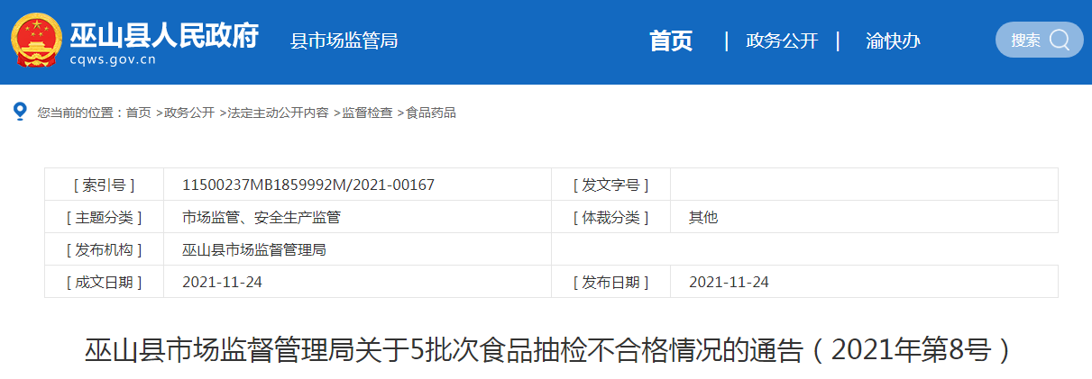Click 市场监管、安全生产监管 value
Image resolution: width=1092 pixels, height=379 pixels.
[x=262, y=217]
